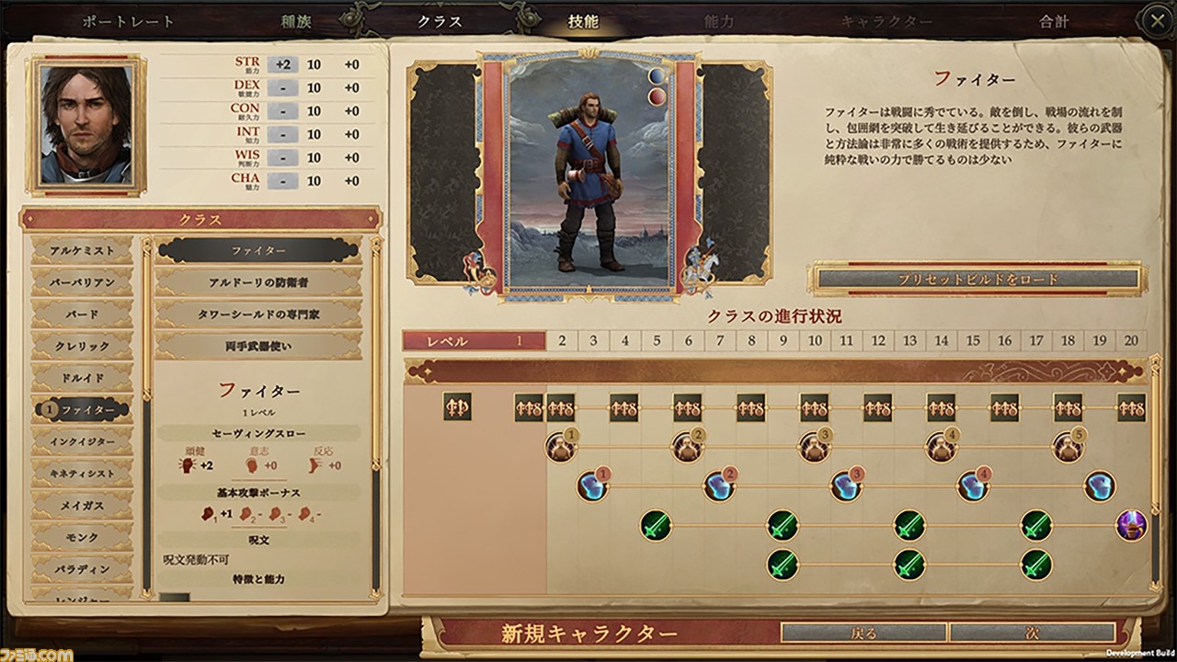Select the red color circle by the character

[x=657, y=97]
